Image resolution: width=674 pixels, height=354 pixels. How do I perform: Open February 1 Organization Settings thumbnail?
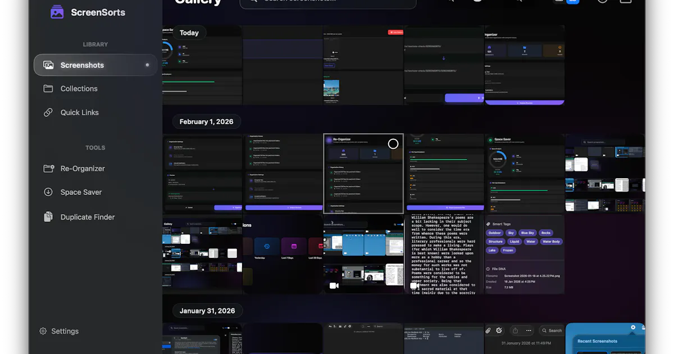click(x=202, y=174)
